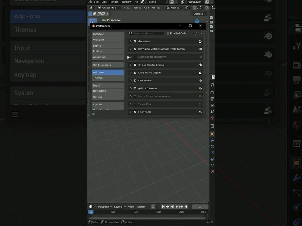
Task: Play the animation in the timeline
Action: (x=176, y=207)
